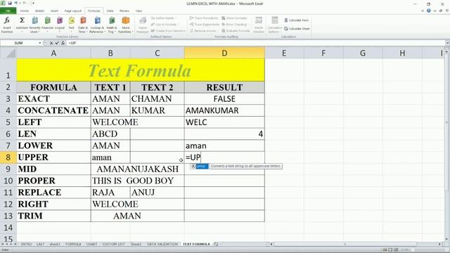
Task: Click the FALSE result cell
Action: point(224,99)
